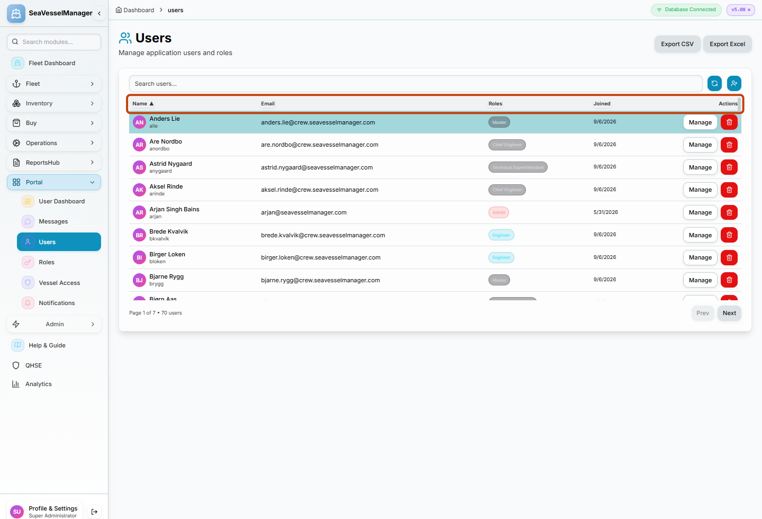Select Users in Portal submenu
This screenshot has height=519, width=762.
click(x=59, y=242)
